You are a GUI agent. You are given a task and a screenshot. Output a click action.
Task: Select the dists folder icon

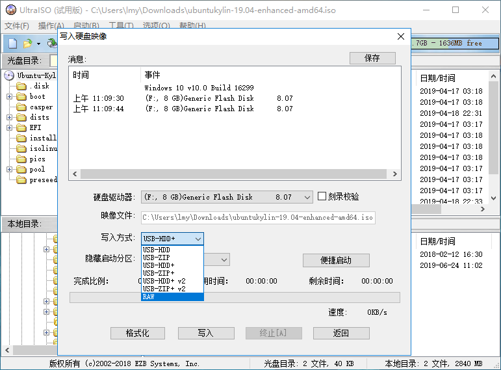click(21, 117)
